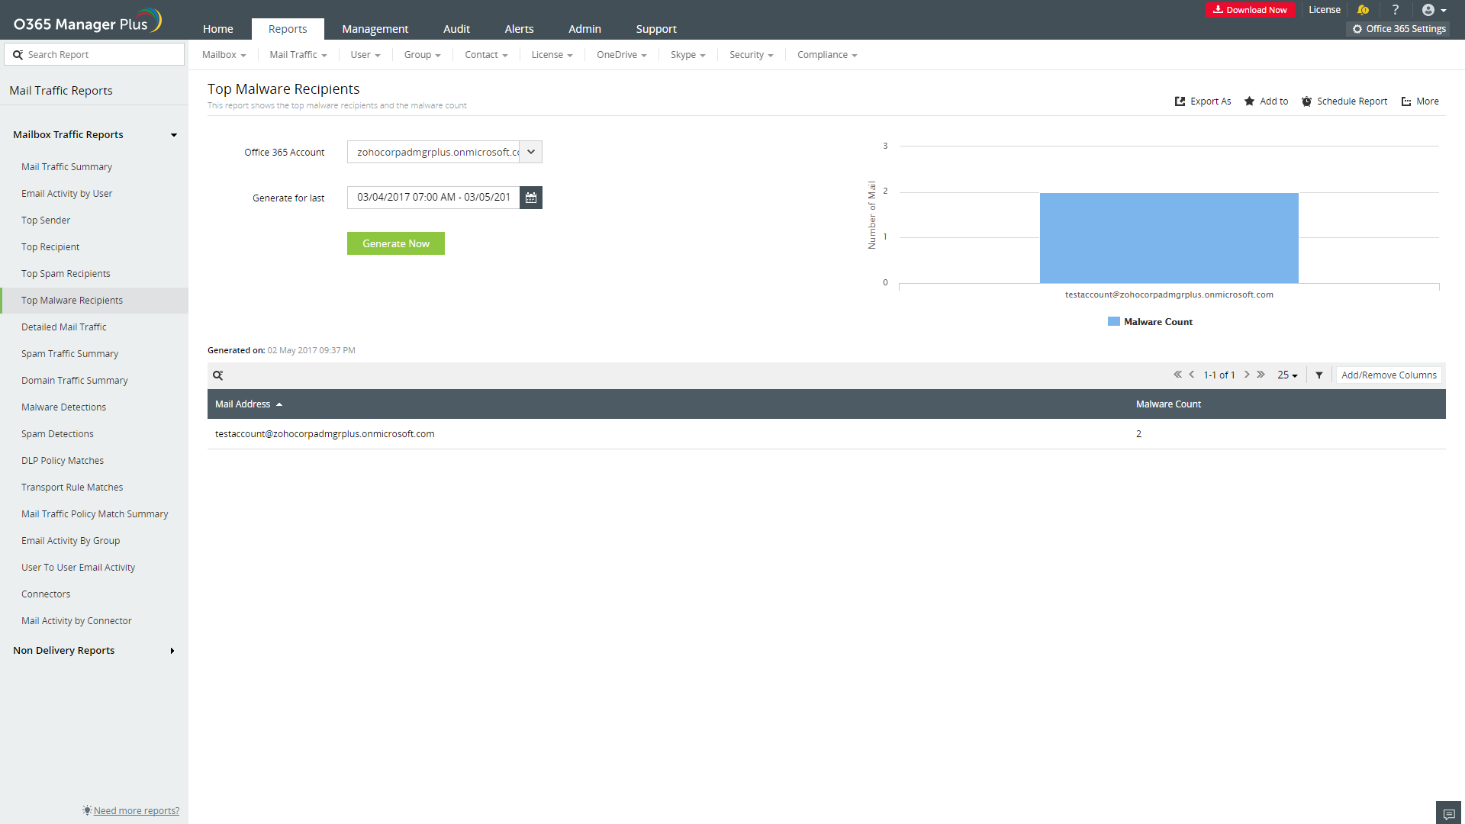Click the Need more reports link
Image resolution: width=1465 pixels, height=824 pixels.
pos(136,810)
